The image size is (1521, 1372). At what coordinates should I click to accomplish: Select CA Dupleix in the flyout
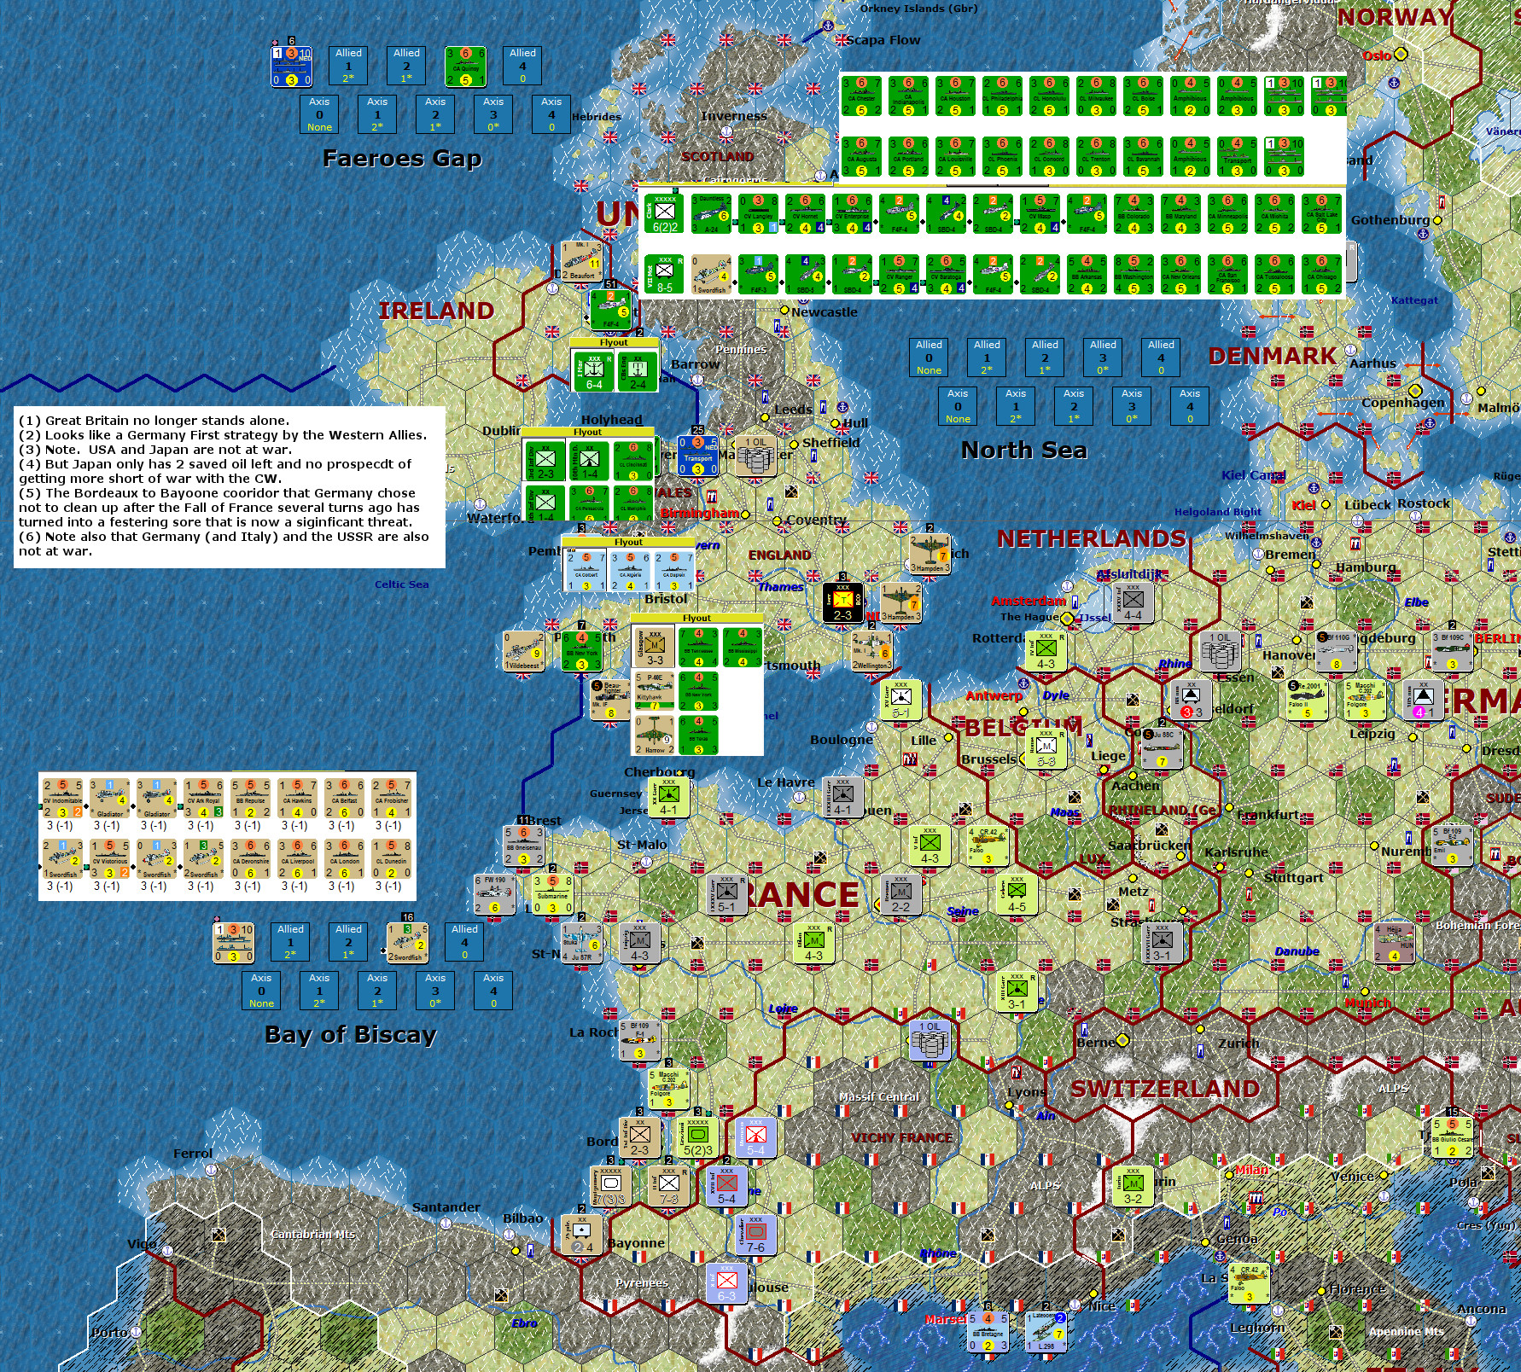674,571
